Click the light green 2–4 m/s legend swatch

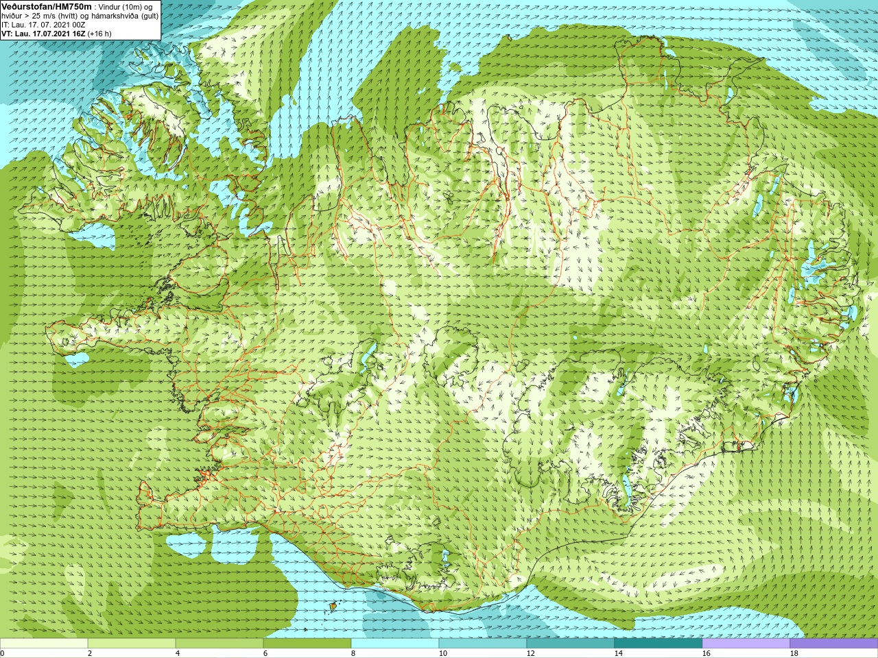click(x=132, y=644)
